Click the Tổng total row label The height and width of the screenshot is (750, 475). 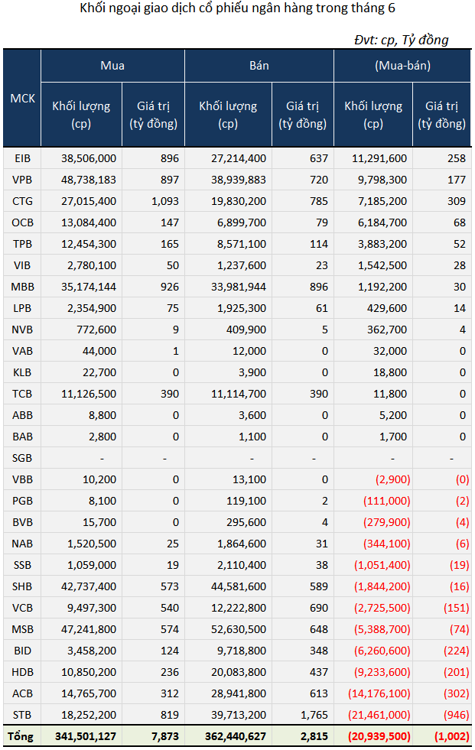20,736
